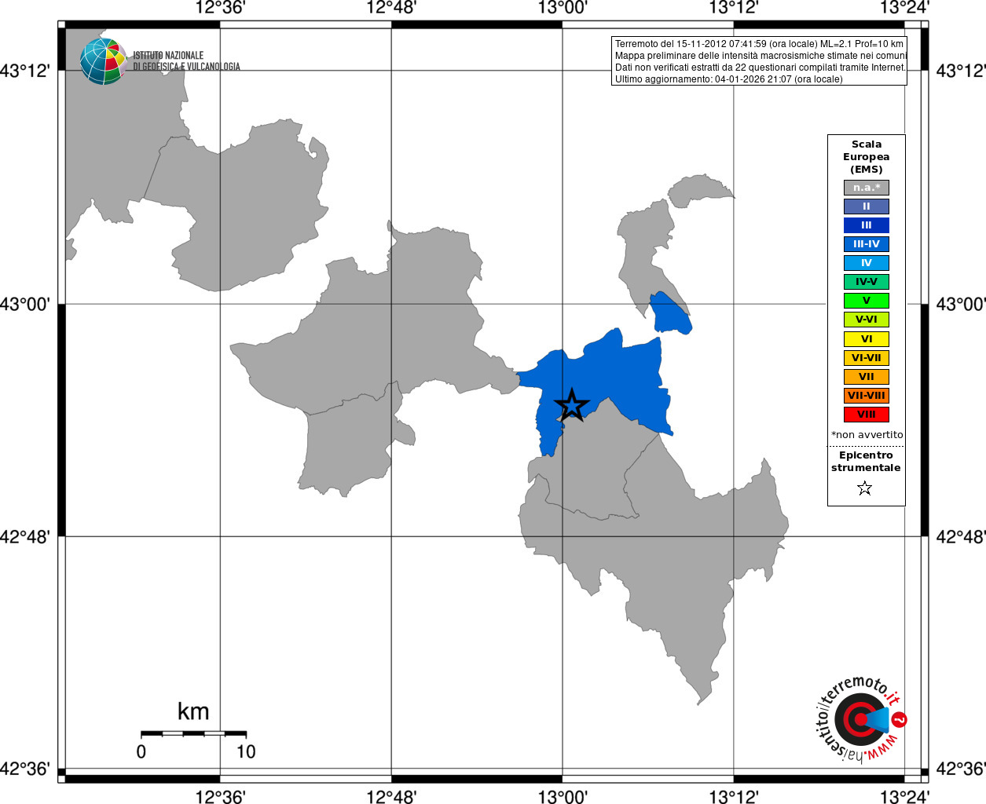
Task: Click right axis label 42°48'
Action: coord(961,536)
